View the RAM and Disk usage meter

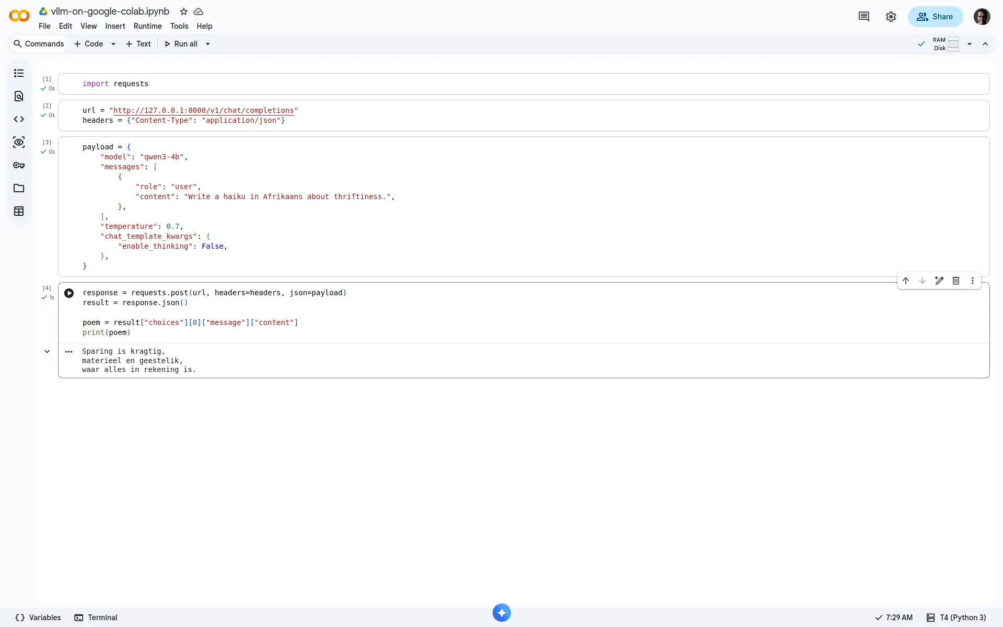click(946, 44)
